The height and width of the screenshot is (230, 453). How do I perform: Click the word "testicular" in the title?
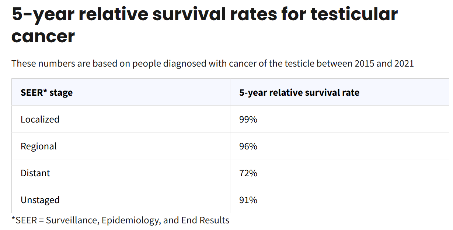(x=354, y=14)
